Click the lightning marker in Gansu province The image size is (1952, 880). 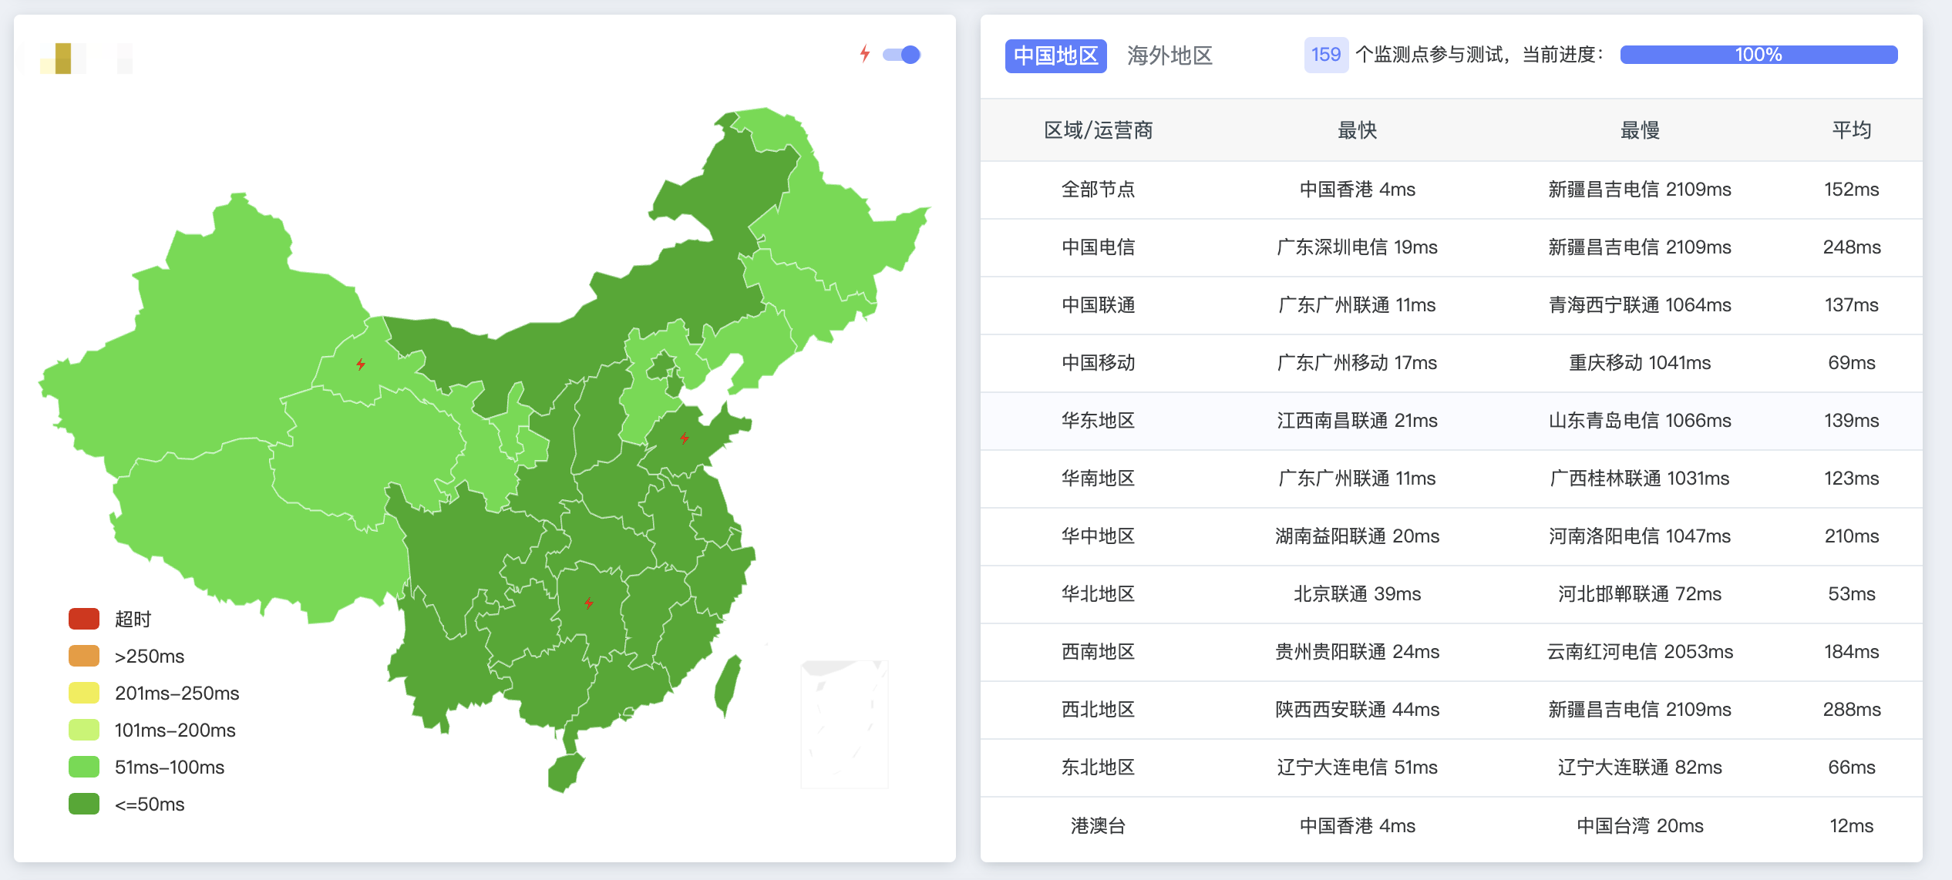pos(360,364)
